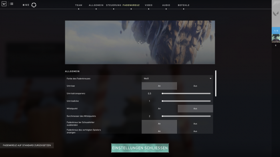Click the Umrissdicke slider track

point(186,101)
